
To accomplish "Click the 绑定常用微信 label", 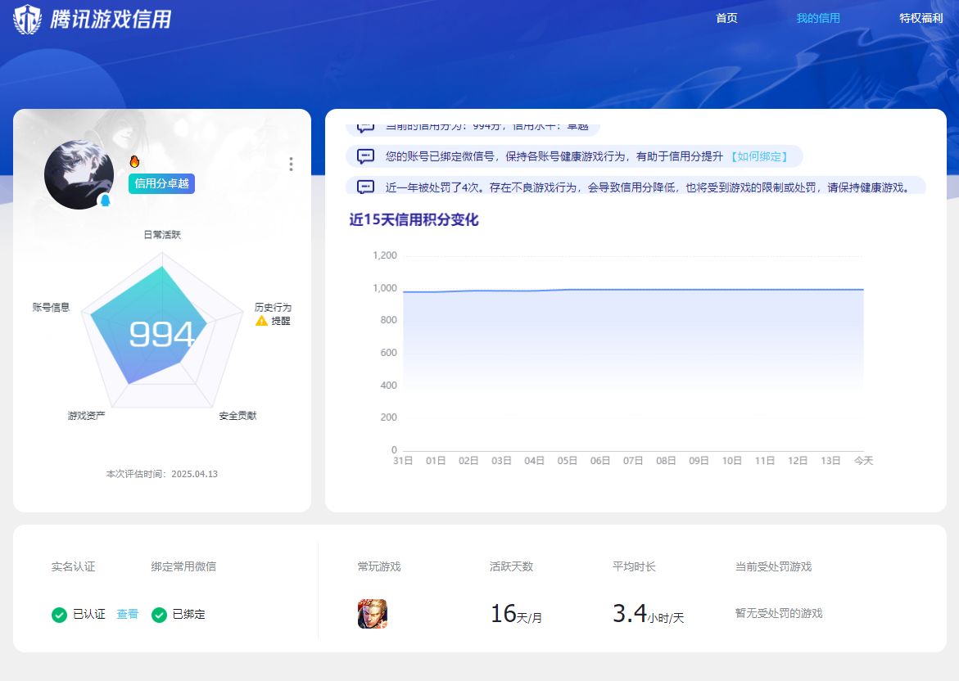I will 183,566.
